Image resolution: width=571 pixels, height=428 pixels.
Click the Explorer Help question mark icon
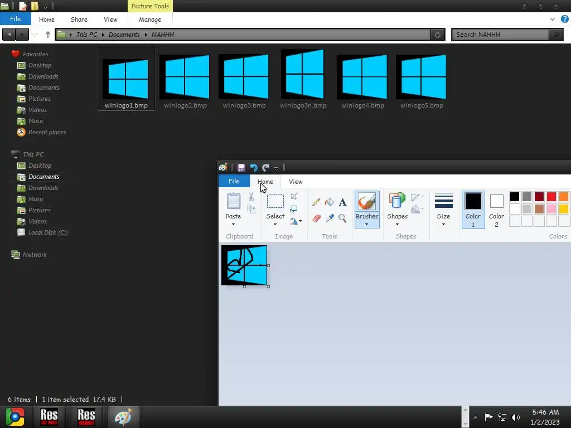565,20
